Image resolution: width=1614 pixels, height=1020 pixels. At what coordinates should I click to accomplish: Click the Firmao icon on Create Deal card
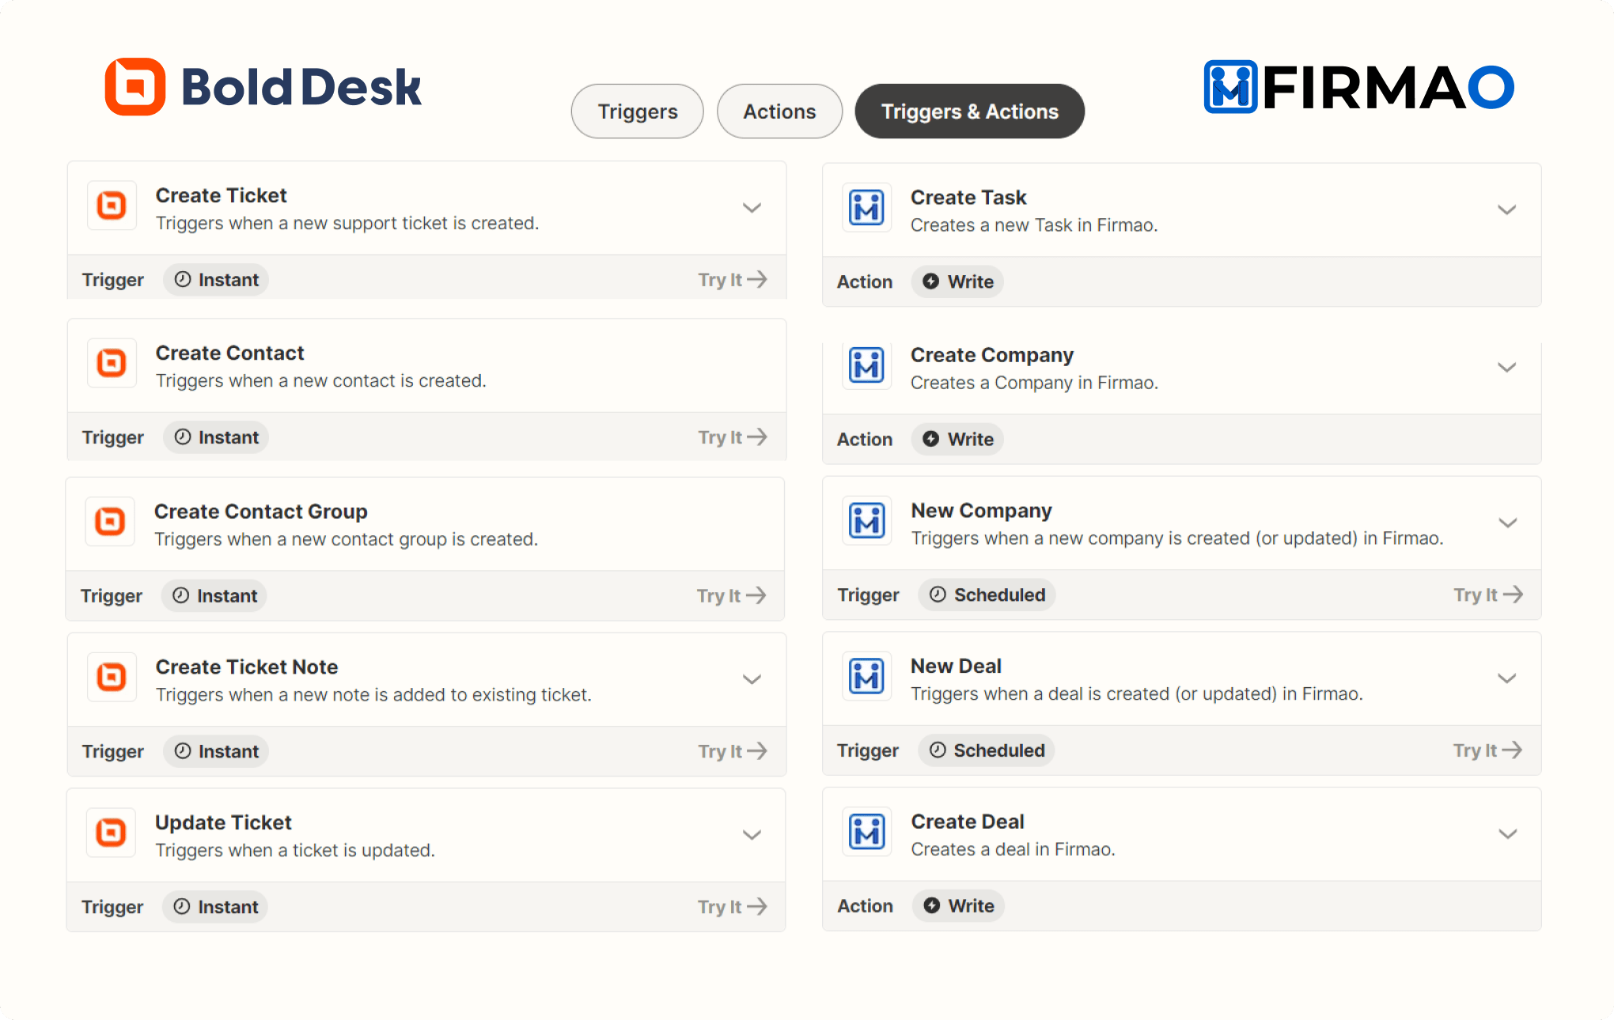pyautogui.click(x=867, y=832)
